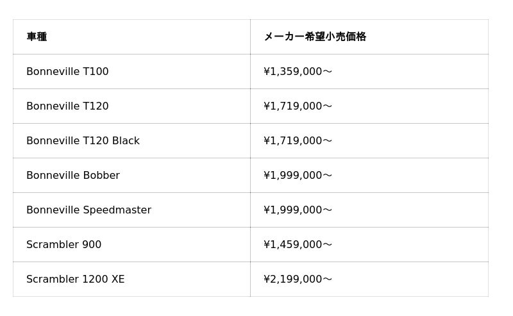513x316 pixels.
Task: Click the Bonneville T120 Black price
Action: (298, 141)
